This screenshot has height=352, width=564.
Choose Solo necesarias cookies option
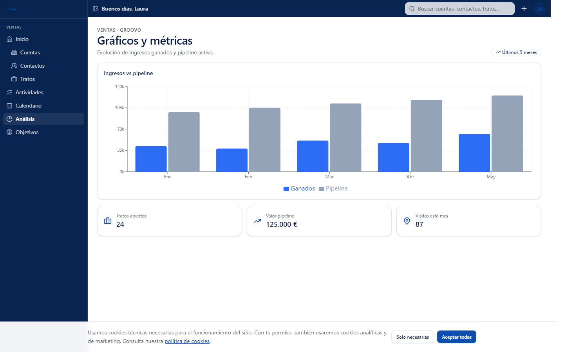click(x=412, y=337)
